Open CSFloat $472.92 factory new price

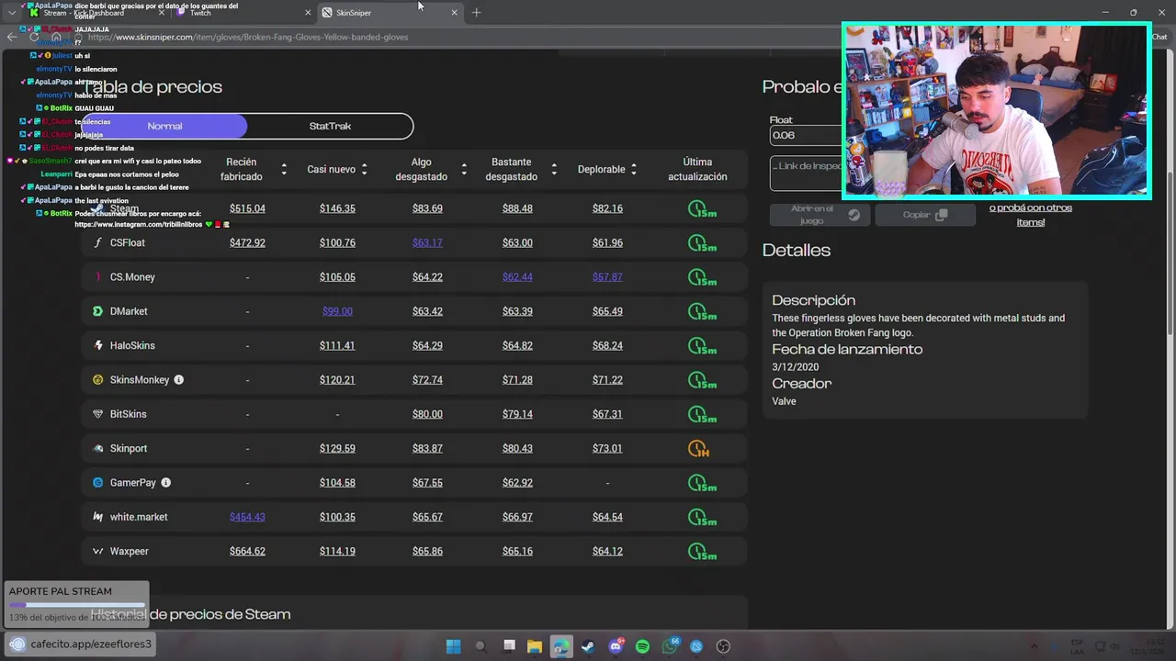click(247, 242)
